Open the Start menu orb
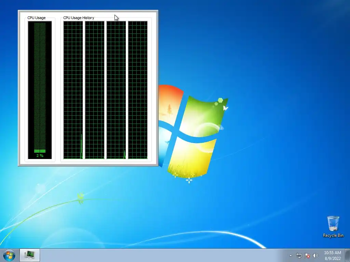 coord(9,255)
